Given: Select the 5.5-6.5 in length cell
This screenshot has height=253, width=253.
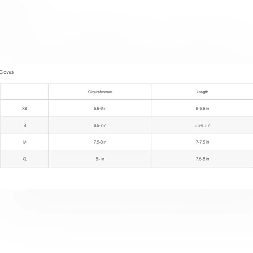Looking at the screenshot, I should click(x=202, y=125).
